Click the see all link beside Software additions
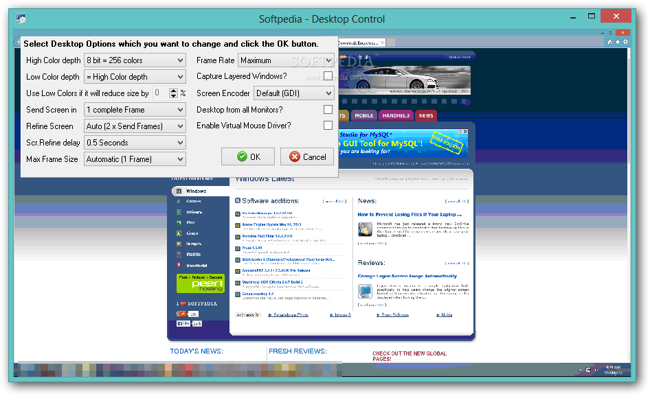 (x=334, y=201)
